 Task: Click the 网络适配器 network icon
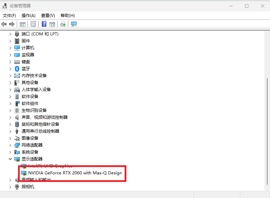[17, 145]
